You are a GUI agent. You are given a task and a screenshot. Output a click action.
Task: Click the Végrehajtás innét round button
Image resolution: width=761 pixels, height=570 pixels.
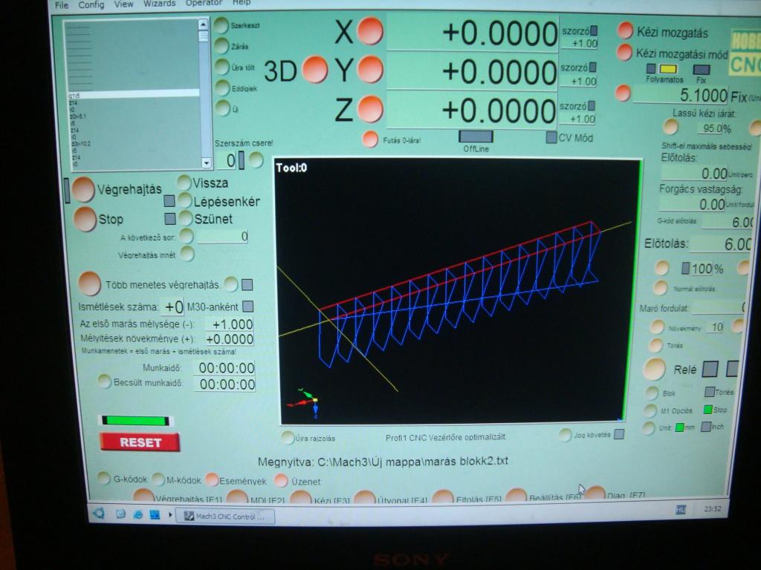[x=187, y=254]
